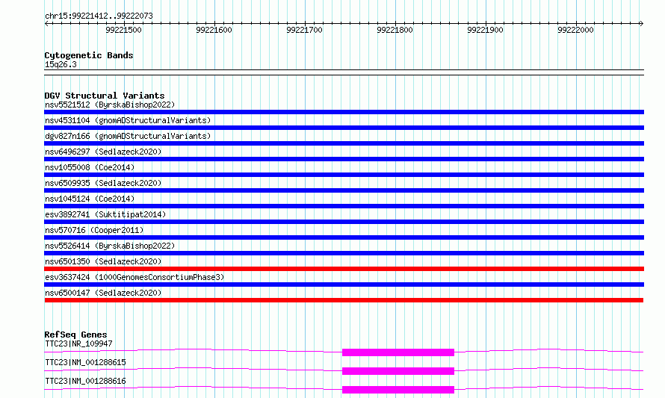Click the TTC23|NR_109947 transcript label
This screenshot has height=398, width=665.
[x=78, y=343]
